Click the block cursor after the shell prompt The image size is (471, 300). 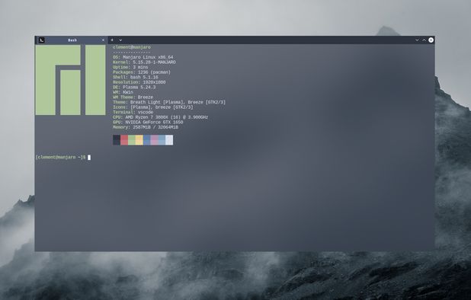[x=89, y=158]
